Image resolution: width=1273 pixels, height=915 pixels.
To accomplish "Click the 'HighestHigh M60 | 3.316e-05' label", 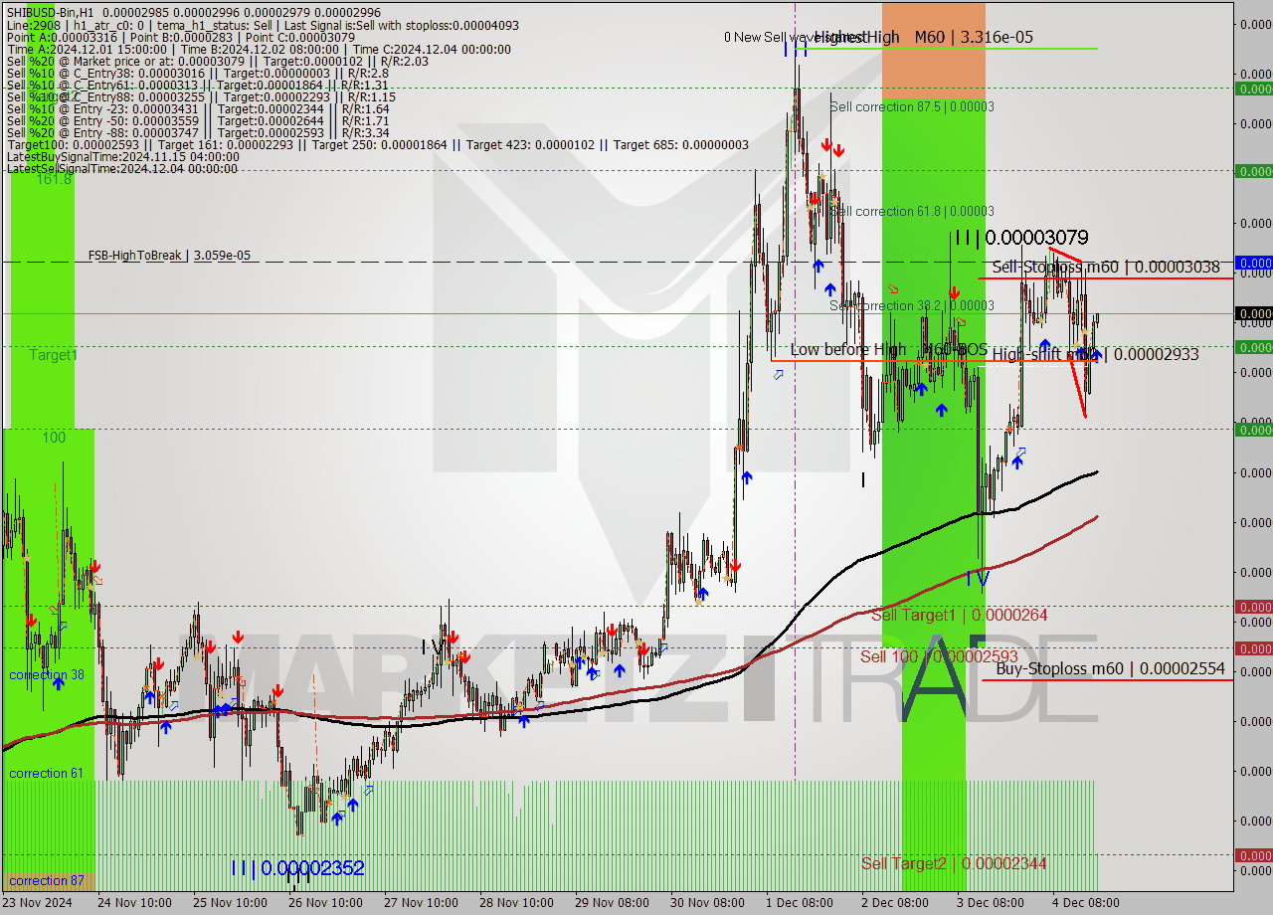I will coord(924,37).
